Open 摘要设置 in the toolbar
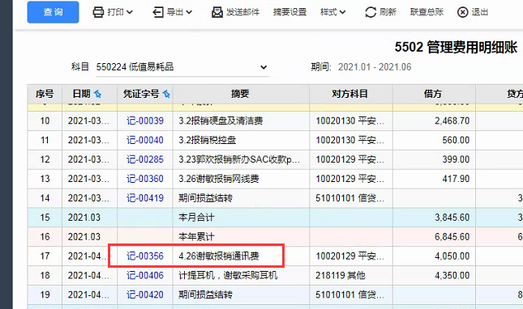 (289, 12)
